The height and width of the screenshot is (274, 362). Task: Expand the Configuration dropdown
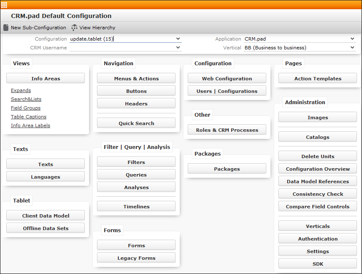tap(178, 39)
